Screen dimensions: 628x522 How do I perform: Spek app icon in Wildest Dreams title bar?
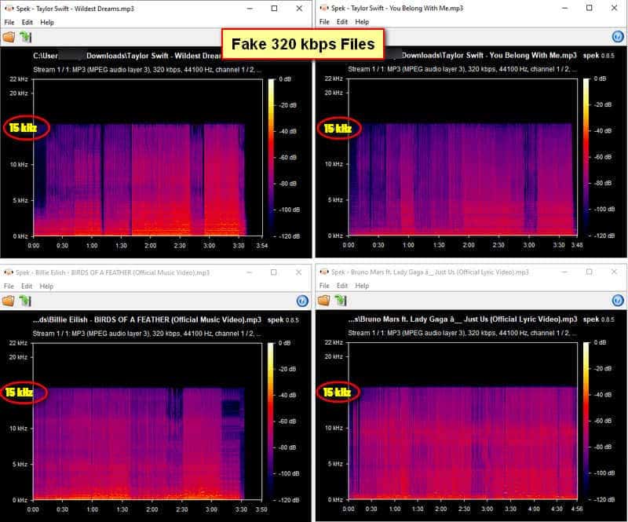click(x=9, y=9)
